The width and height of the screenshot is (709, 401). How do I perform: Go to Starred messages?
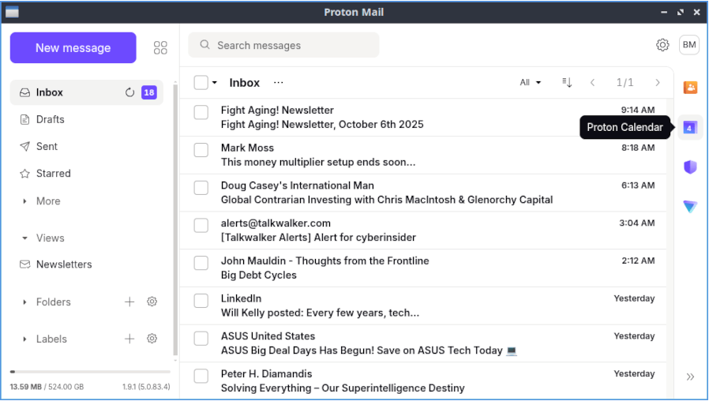click(x=53, y=173)
